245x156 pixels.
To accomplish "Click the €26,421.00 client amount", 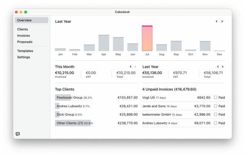I will click(x=129, y=106).
